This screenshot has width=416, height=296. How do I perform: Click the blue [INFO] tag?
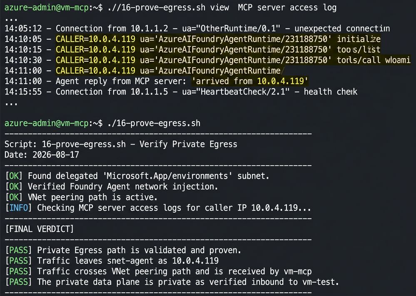tap(19, 208)
